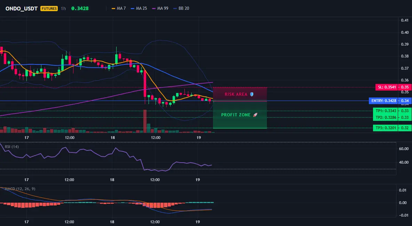The width and height of the screenshot is (412, 226).
Task: Click the green 0.3428 current price
Action: [80, 8]
